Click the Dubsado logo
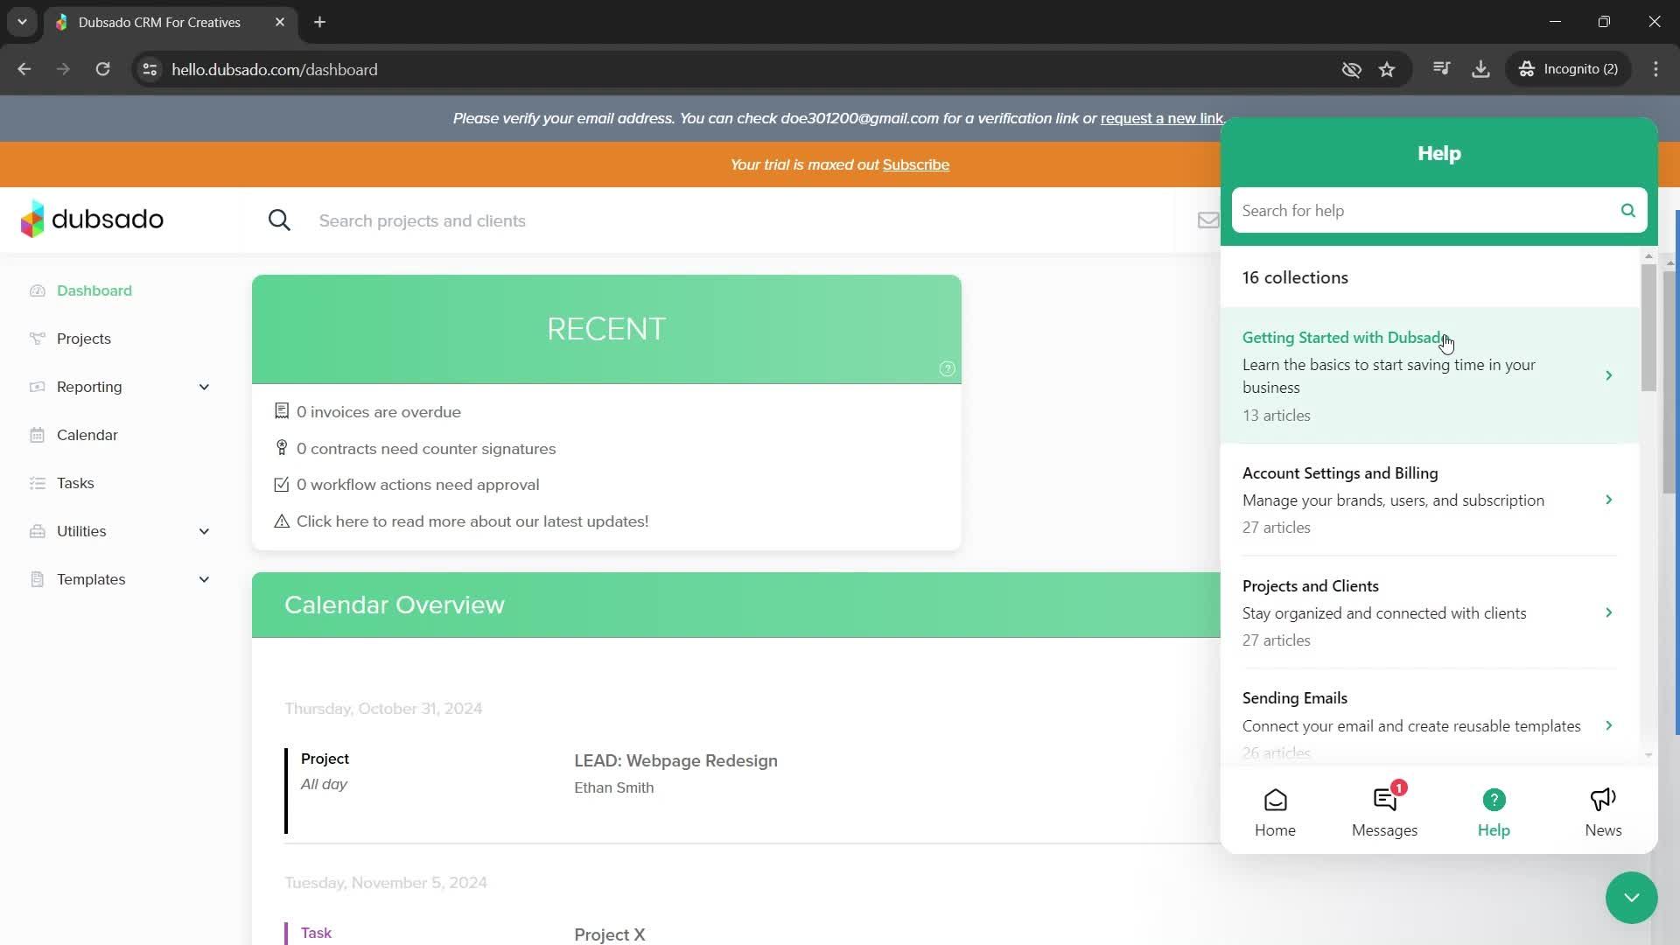This screenshot has width=1680, height=945. [x=92, y=219]
